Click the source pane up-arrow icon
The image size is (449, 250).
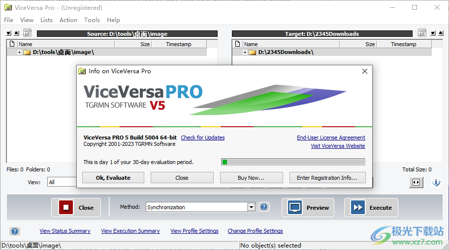tap(17, 33)
